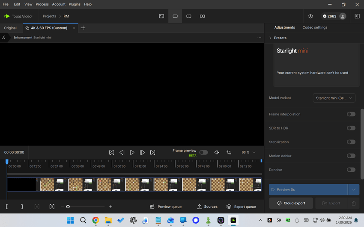
Task: Switch to the Adjustments tab
Action: (284, 27)
